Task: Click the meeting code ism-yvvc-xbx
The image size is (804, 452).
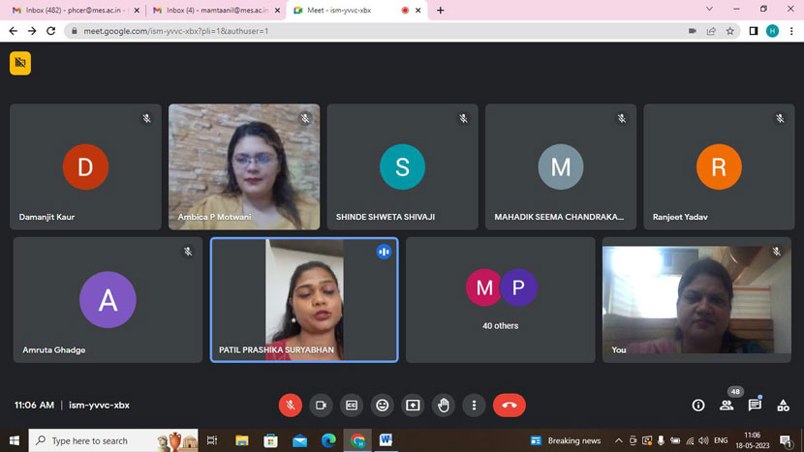Action: 99,406
